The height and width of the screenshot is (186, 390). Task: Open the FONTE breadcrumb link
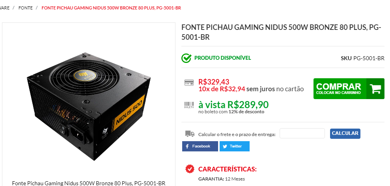coord(25,8)
